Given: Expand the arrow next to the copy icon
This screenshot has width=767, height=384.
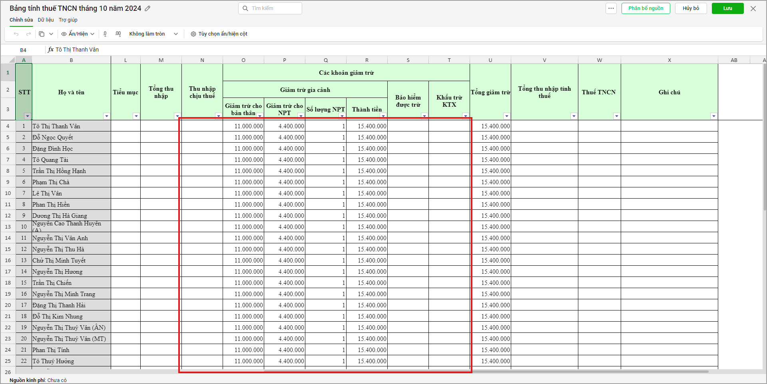Looking at the screenshot, I should pyautogui.click(x=51, y=34).
